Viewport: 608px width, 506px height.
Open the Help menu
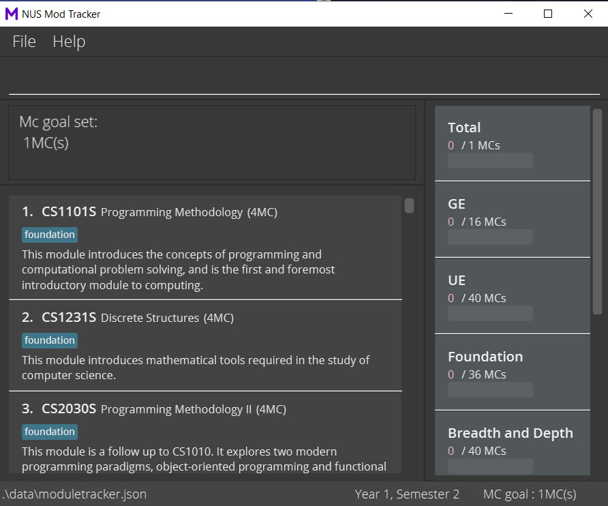point(69,42)
